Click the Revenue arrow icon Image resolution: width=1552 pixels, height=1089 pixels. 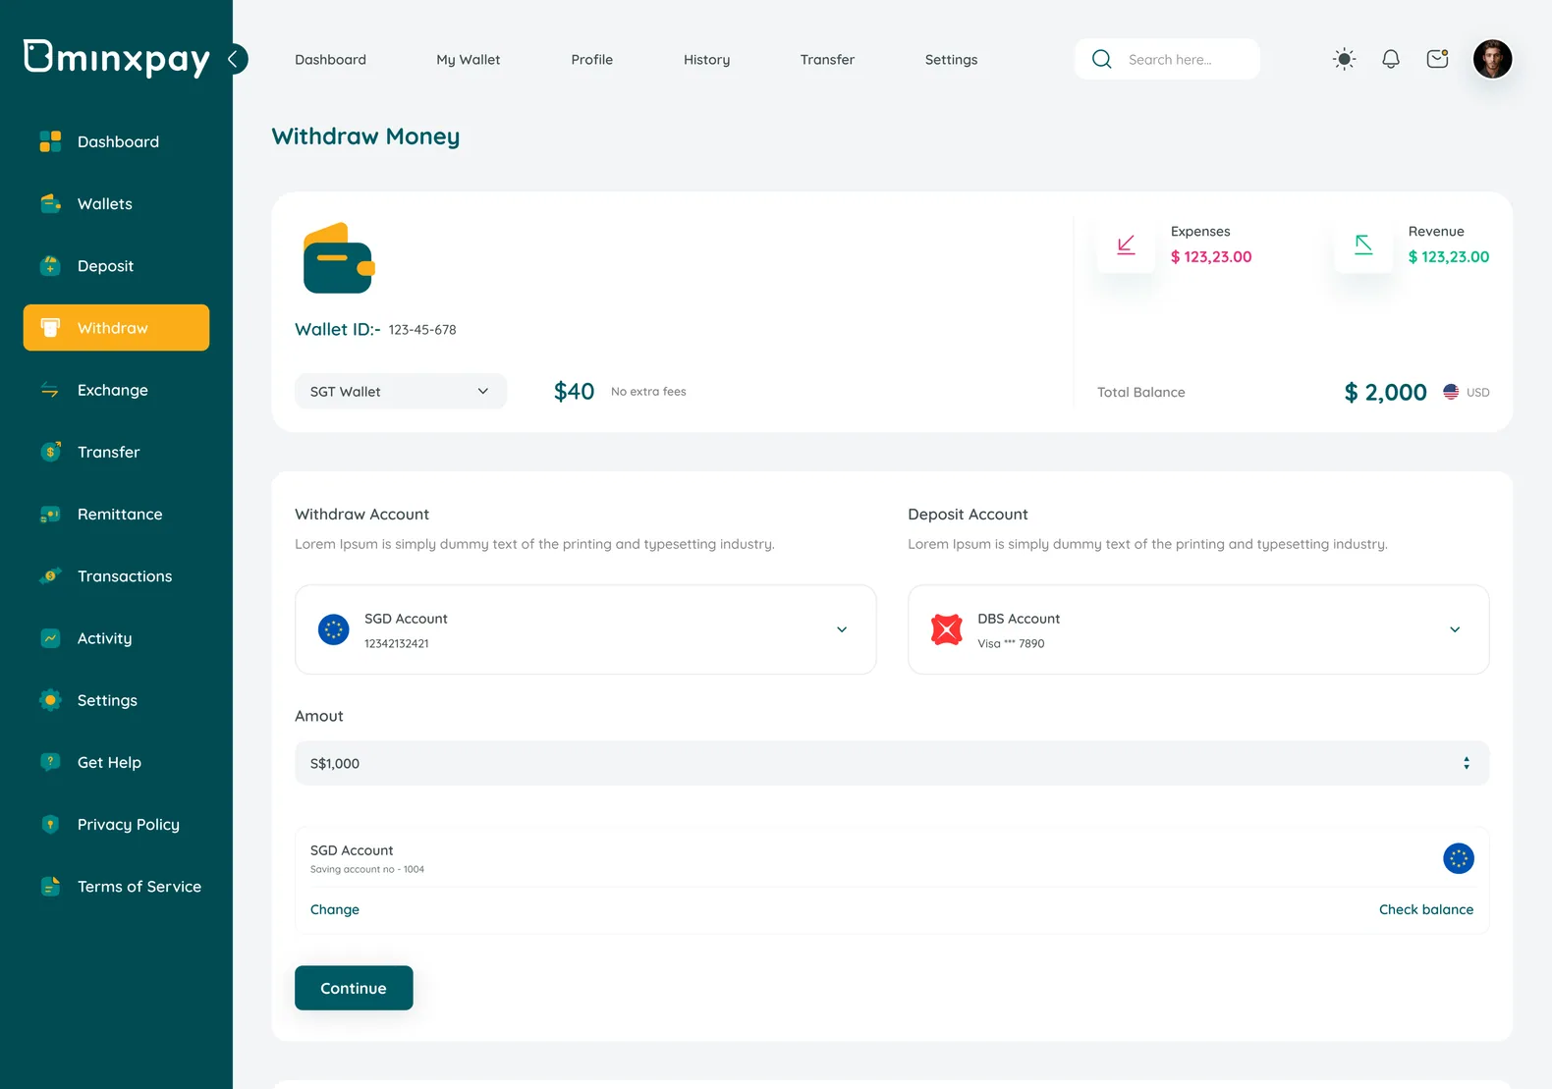(x=1363, y=245)
